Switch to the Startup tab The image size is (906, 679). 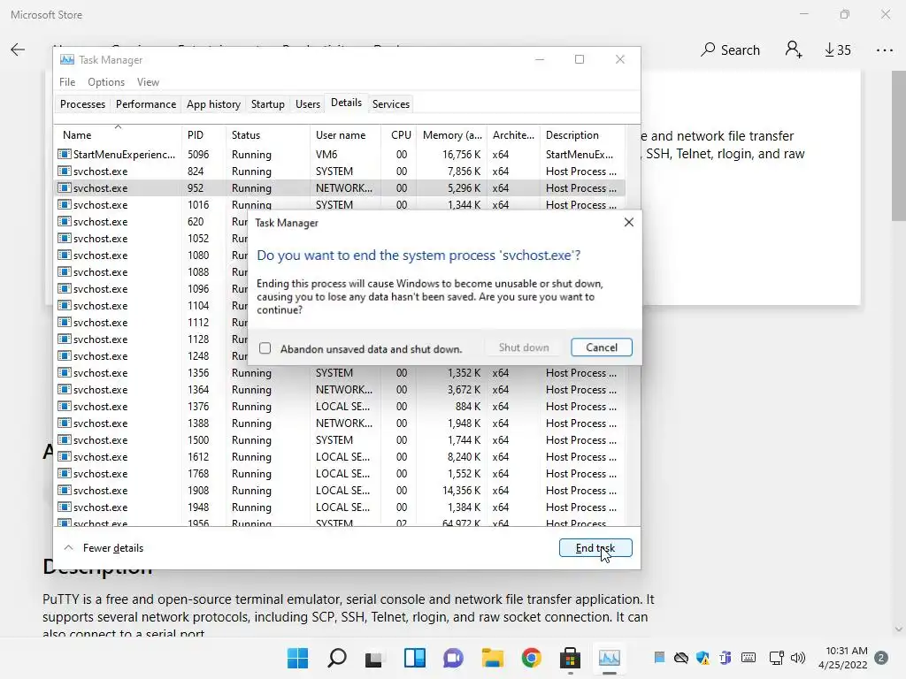[x=267, y=104]
